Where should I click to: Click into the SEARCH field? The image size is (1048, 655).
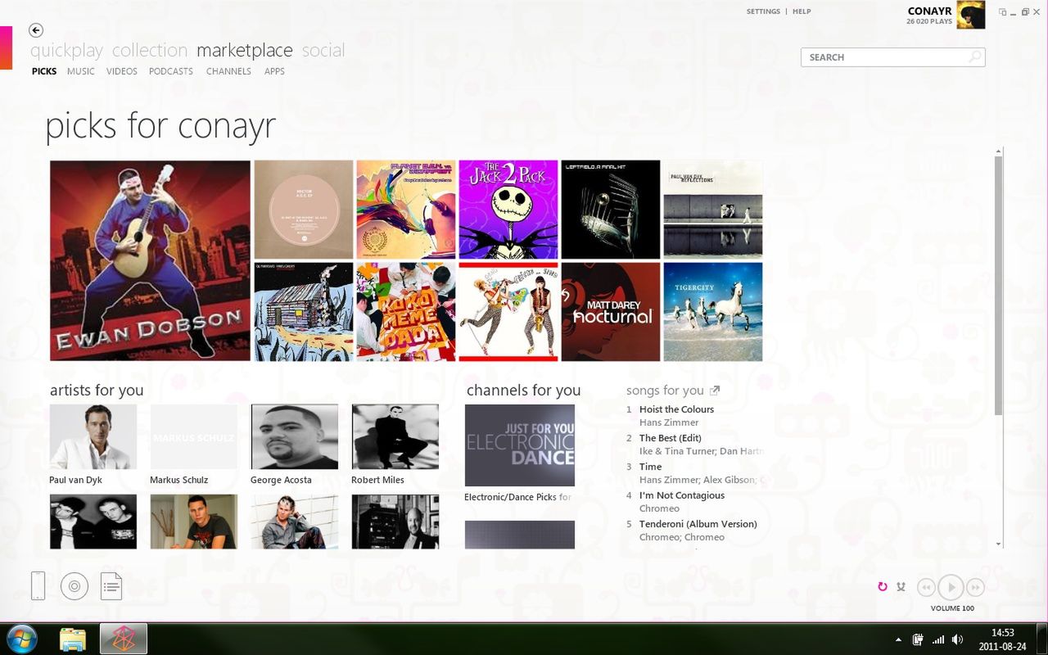[892, 57]
